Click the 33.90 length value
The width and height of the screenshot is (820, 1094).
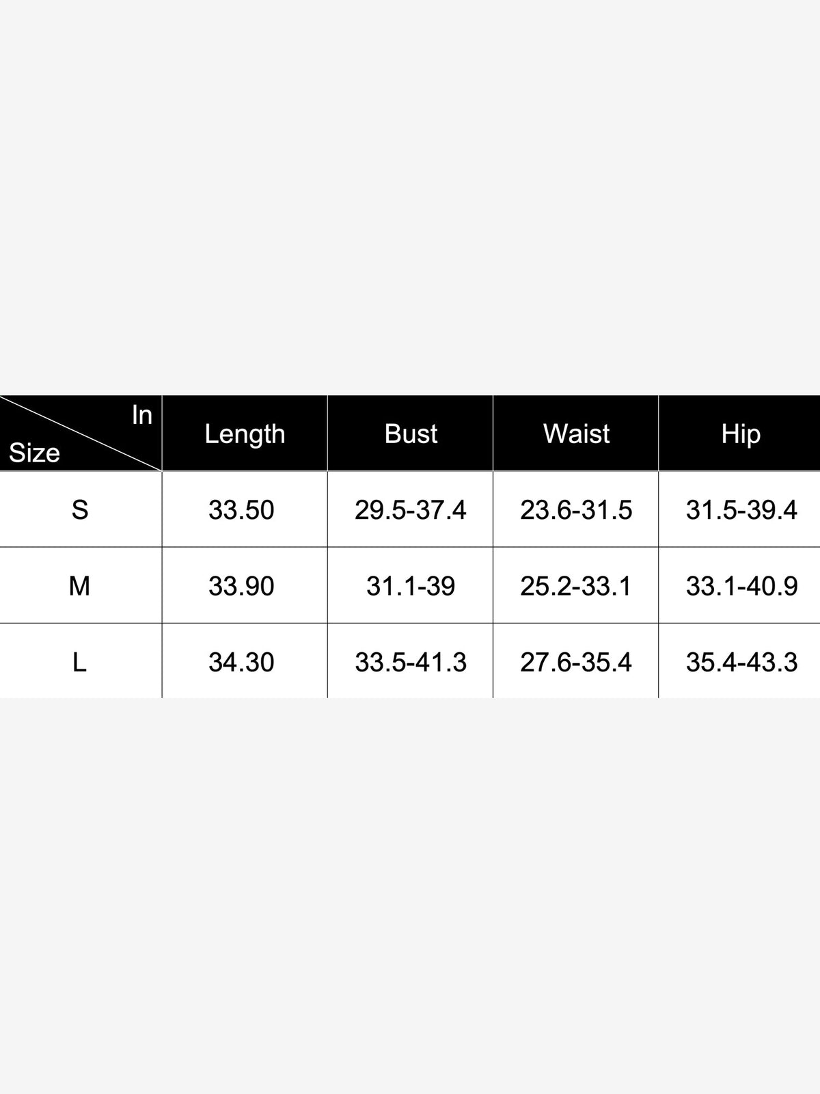click(x=241, y=586)
